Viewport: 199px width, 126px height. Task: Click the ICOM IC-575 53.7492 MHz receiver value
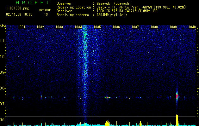point(127,11)
